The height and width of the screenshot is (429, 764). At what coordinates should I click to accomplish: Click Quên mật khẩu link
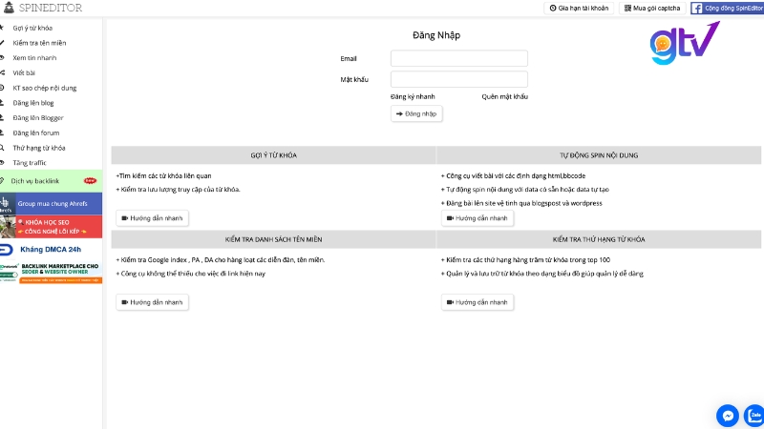(505, 96)
